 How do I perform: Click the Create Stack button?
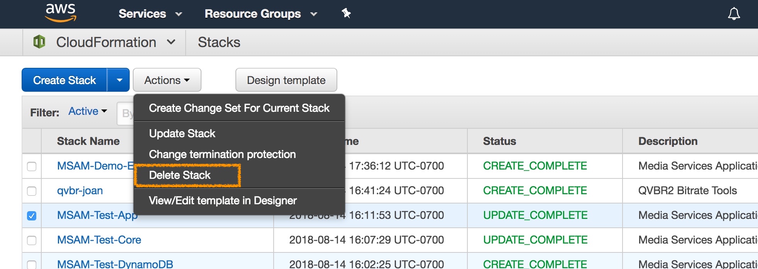(64, 80)
